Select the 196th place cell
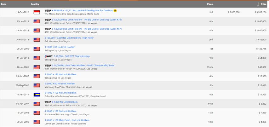This screenshot has height=127, width=269. [x=210, y=67]
